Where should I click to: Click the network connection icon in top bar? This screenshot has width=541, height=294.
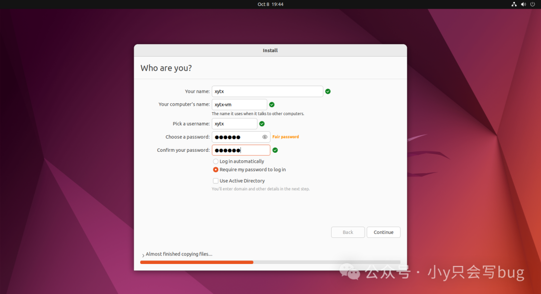(514, 4)
